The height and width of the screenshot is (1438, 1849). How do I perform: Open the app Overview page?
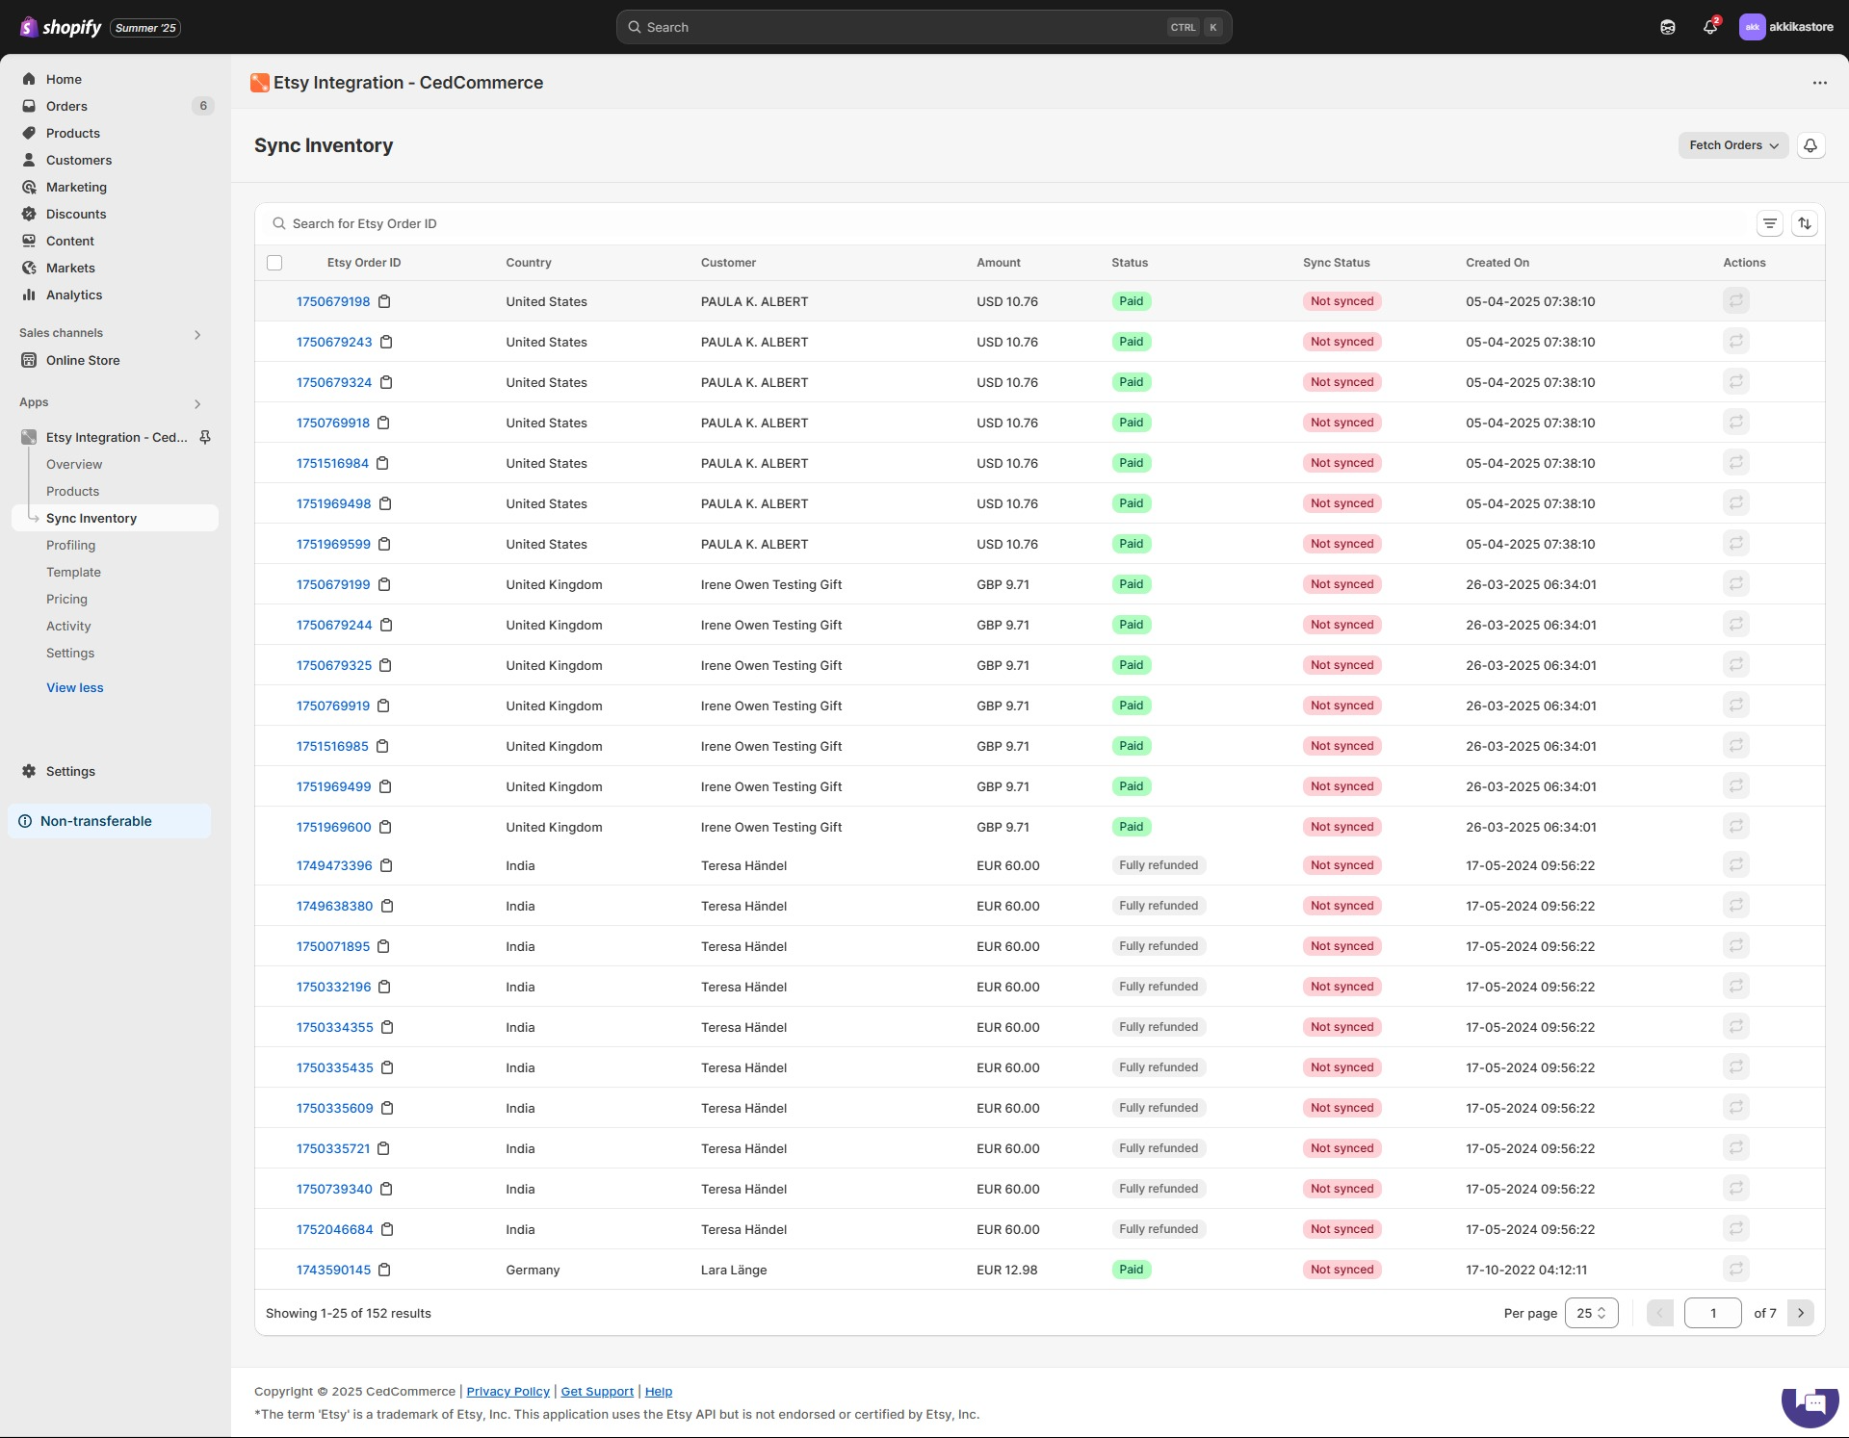74,464
